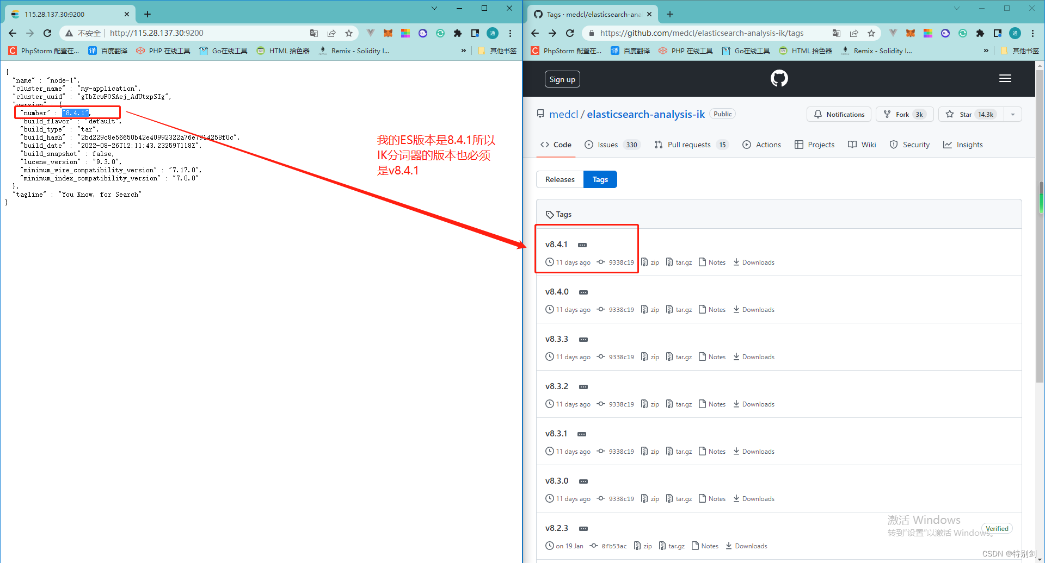Expand the ellipsis details for tag v8.3.1
The width and height of the screenshot is (1045, 563).
(582, 434)
